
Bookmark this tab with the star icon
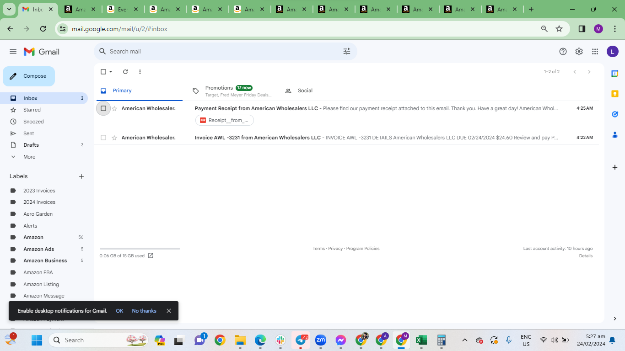click(x=559, y=29)
